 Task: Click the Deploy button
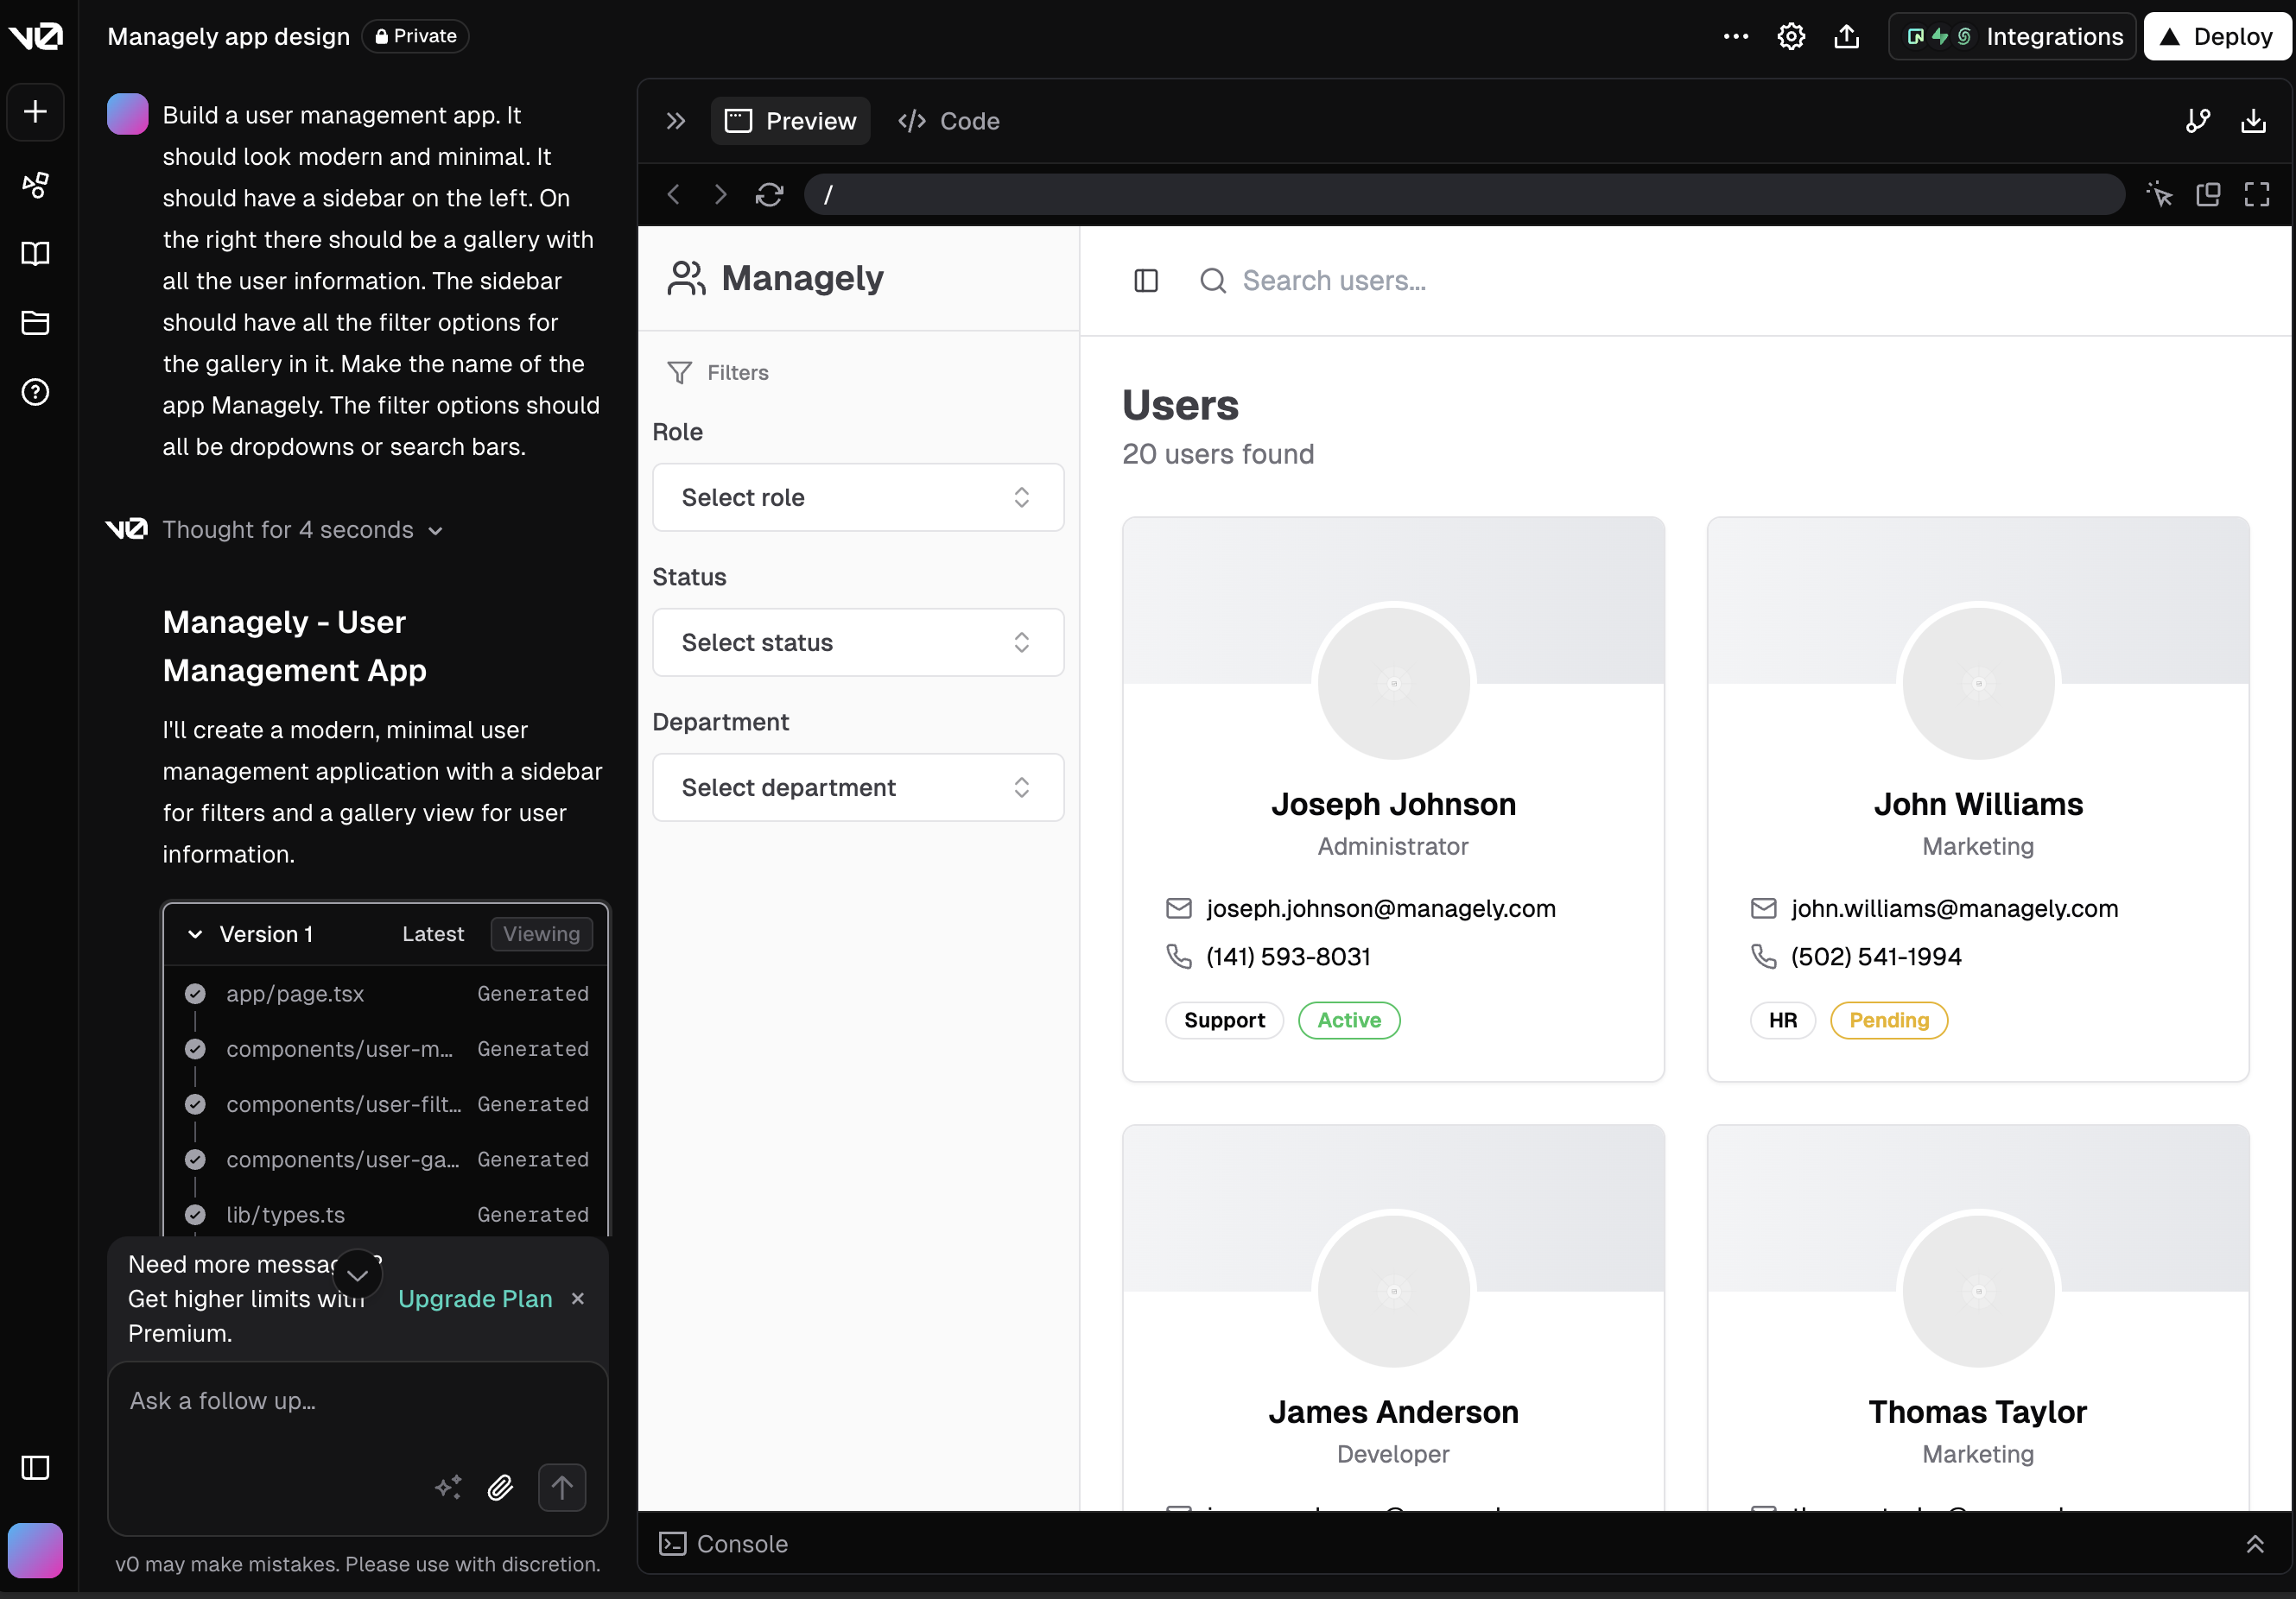click(2217, 37)
